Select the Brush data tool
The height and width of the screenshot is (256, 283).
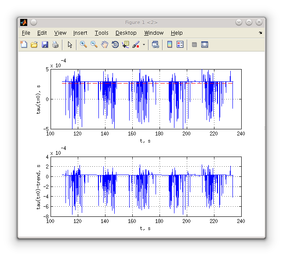click(x=136, y=44)
